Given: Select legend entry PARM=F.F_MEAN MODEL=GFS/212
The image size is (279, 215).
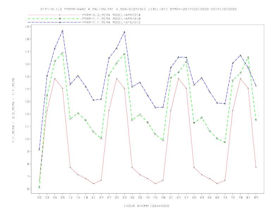Looking at the screenshot, I should (x=111, y=22).
